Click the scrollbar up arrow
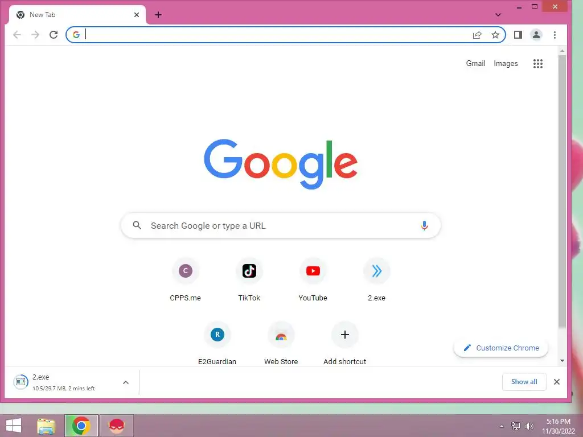Image resolution: width=583 pixels, height=437 pixels. pos(562,51)
